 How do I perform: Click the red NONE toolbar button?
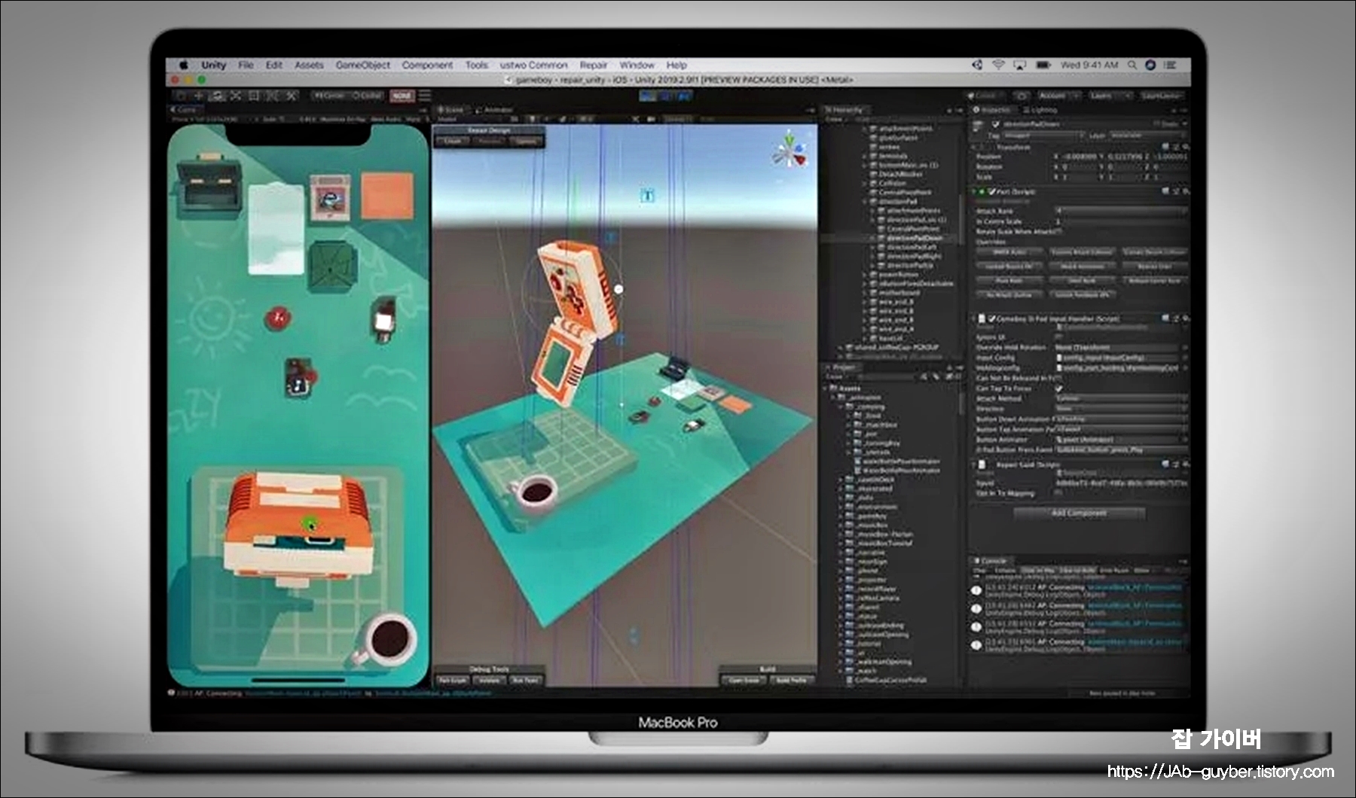(x=402, y=96)
